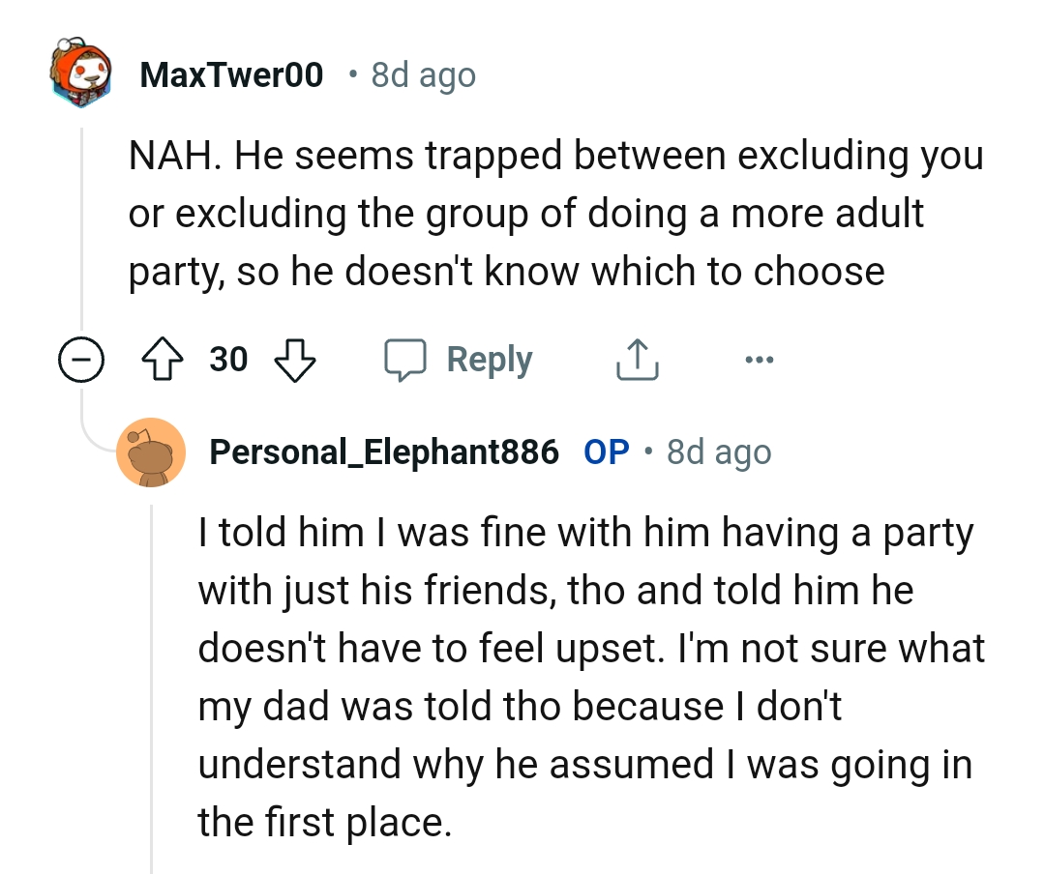Collapse OP's reply using its left thread line
1045x874 pixels.
(152, 677)
